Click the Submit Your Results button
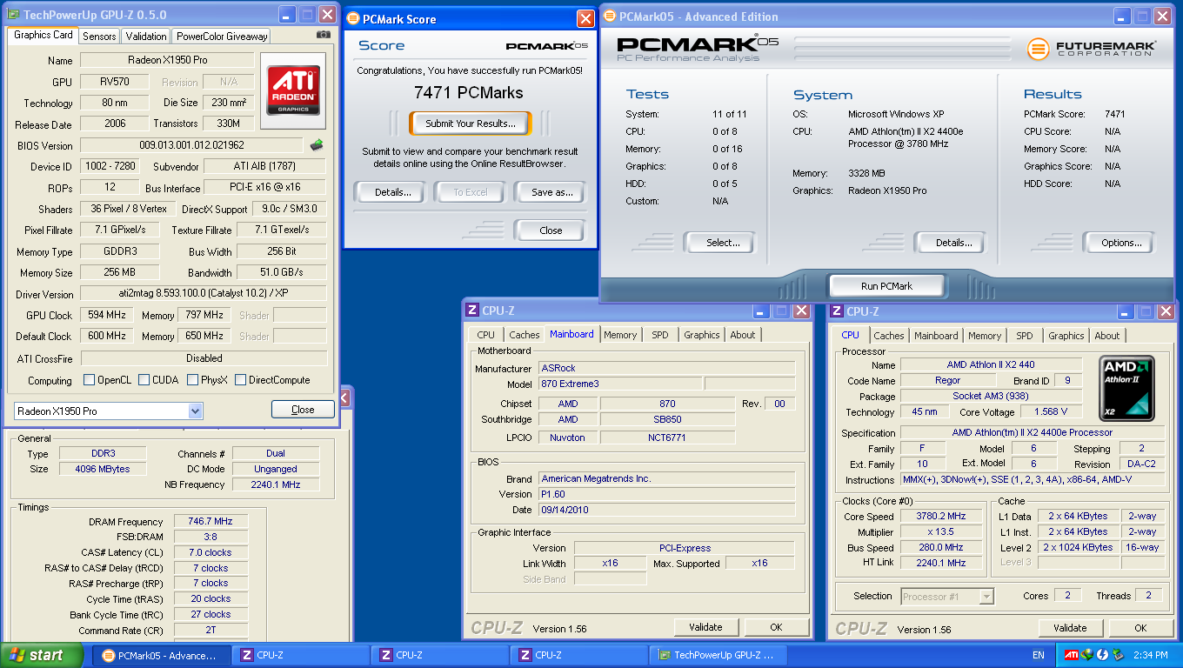The height and width of the screenshot is (668, 1183). click(470, 124)
